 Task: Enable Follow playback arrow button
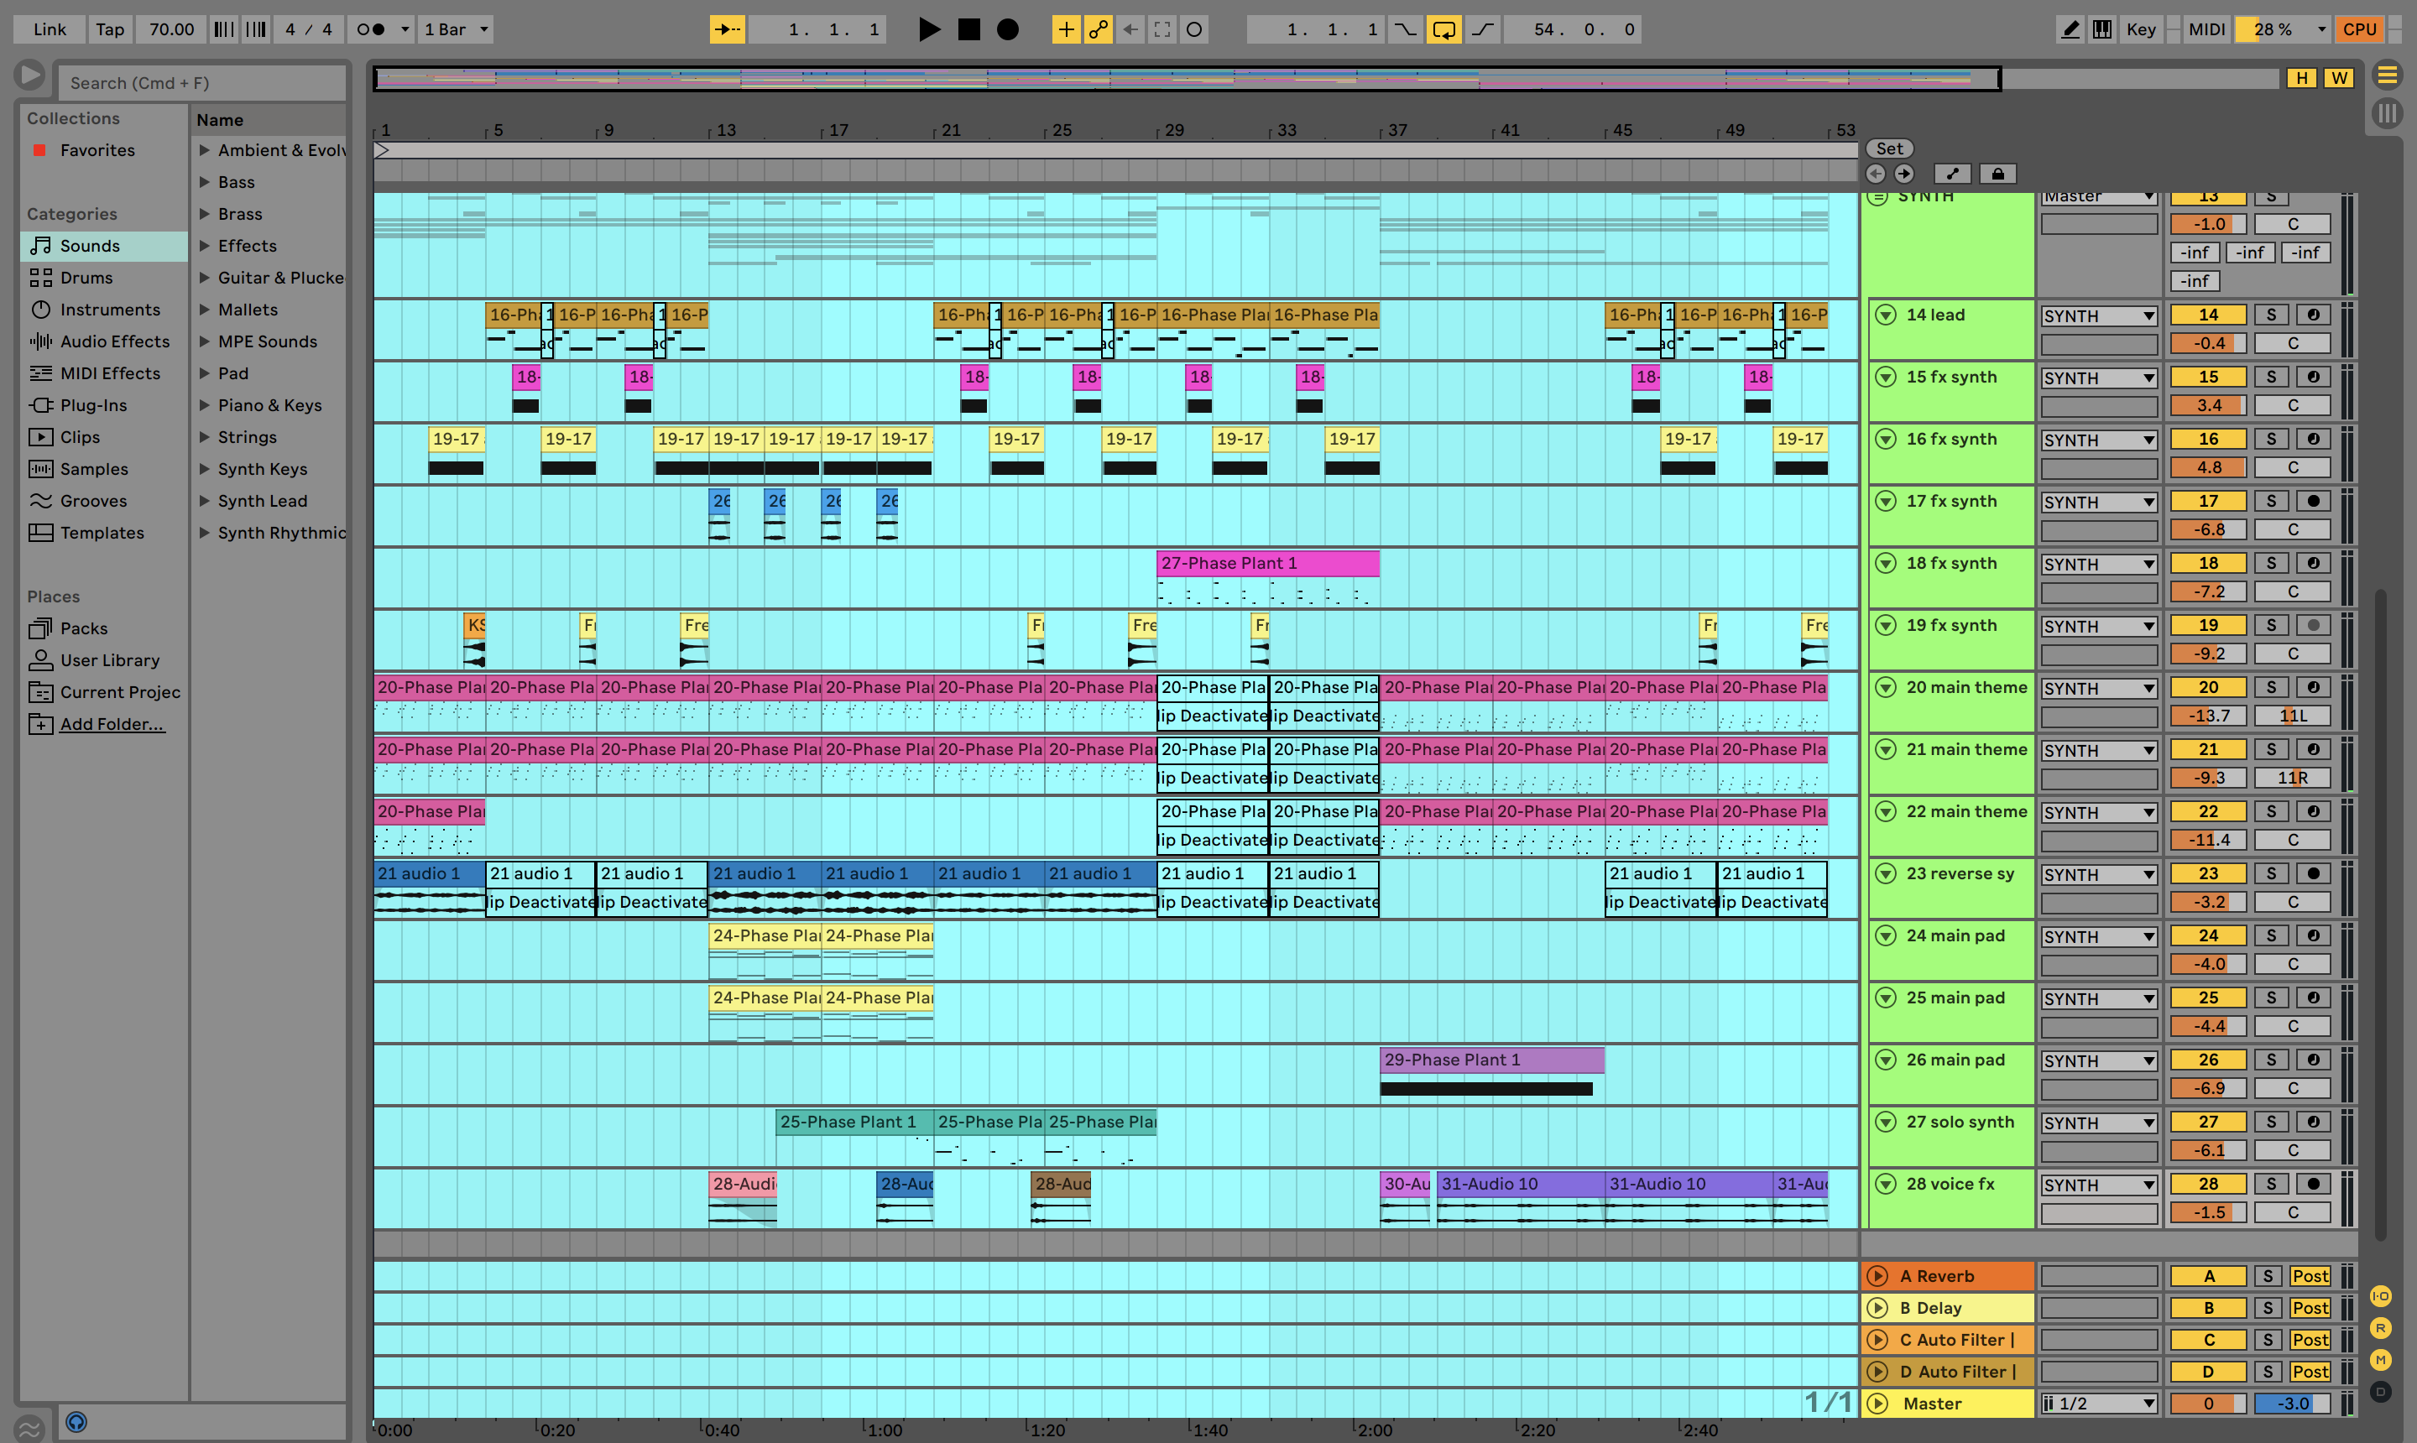pos(727,29)
